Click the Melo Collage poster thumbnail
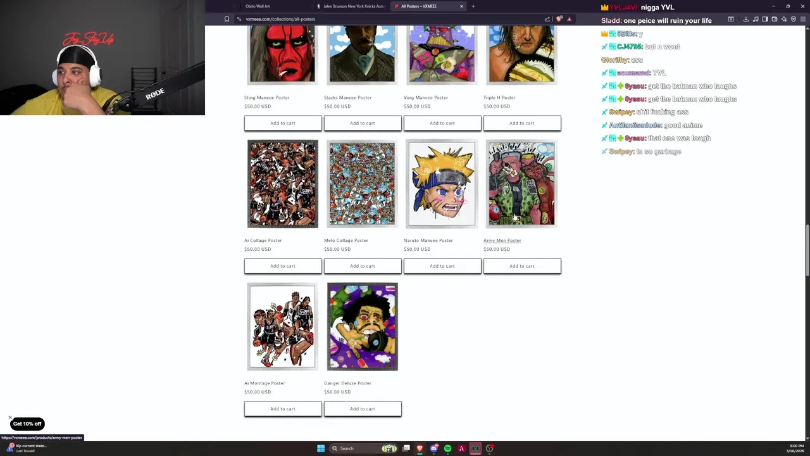 (x=362, y=184)
